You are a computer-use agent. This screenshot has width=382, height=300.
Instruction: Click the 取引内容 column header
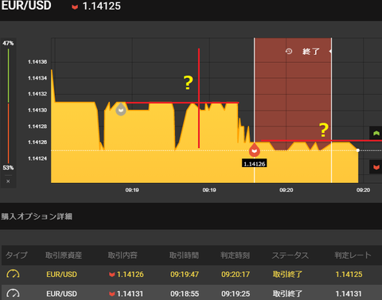[123, 255]
